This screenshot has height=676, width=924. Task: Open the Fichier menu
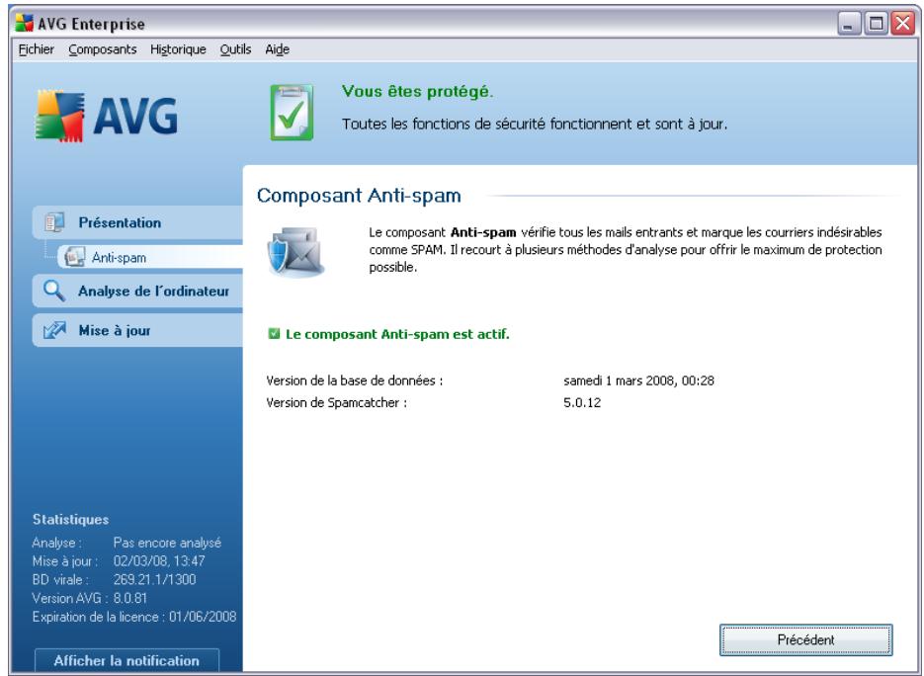pos(36,49)
